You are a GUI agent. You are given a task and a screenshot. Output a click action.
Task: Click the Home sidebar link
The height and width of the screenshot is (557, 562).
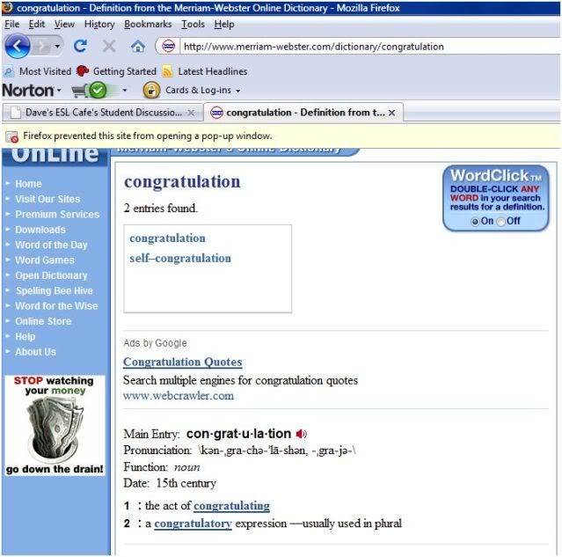28,184
